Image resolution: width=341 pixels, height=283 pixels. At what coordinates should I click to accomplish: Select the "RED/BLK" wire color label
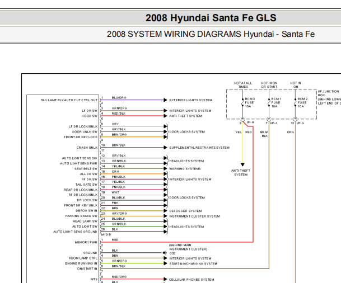click(119, 114)
